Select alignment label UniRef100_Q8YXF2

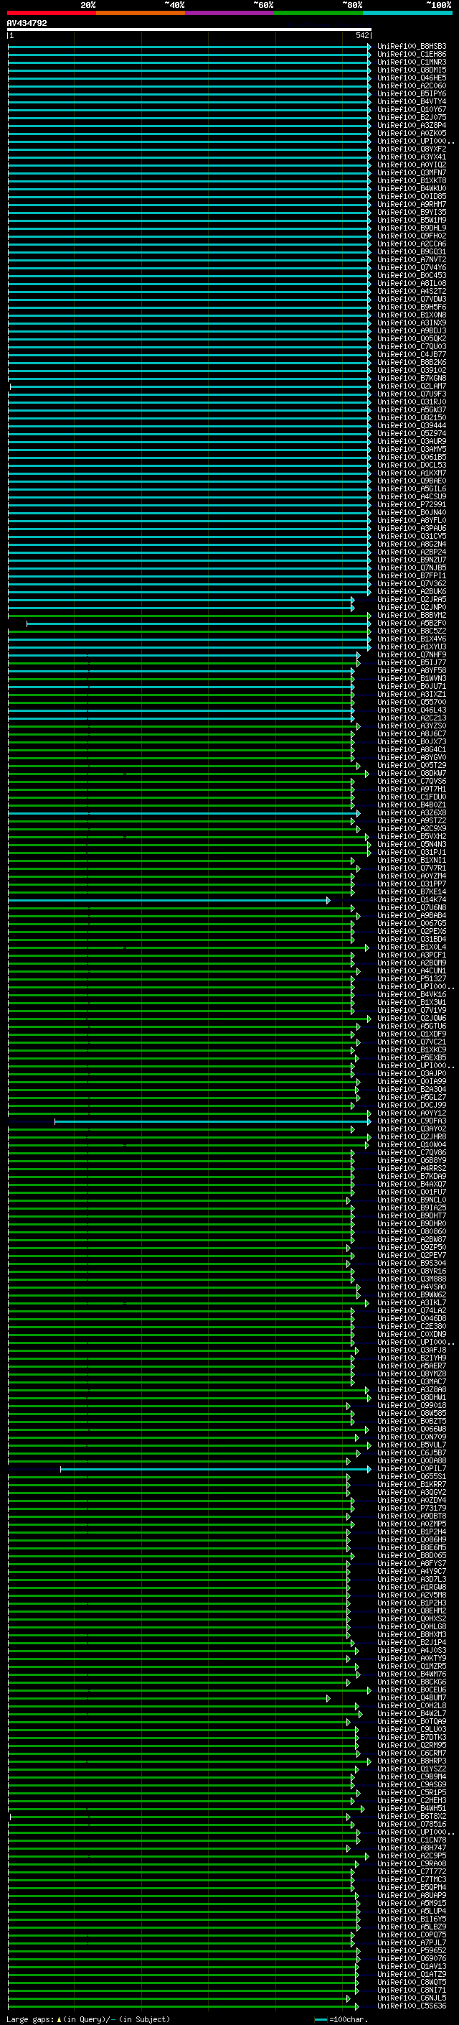point(412,149)
